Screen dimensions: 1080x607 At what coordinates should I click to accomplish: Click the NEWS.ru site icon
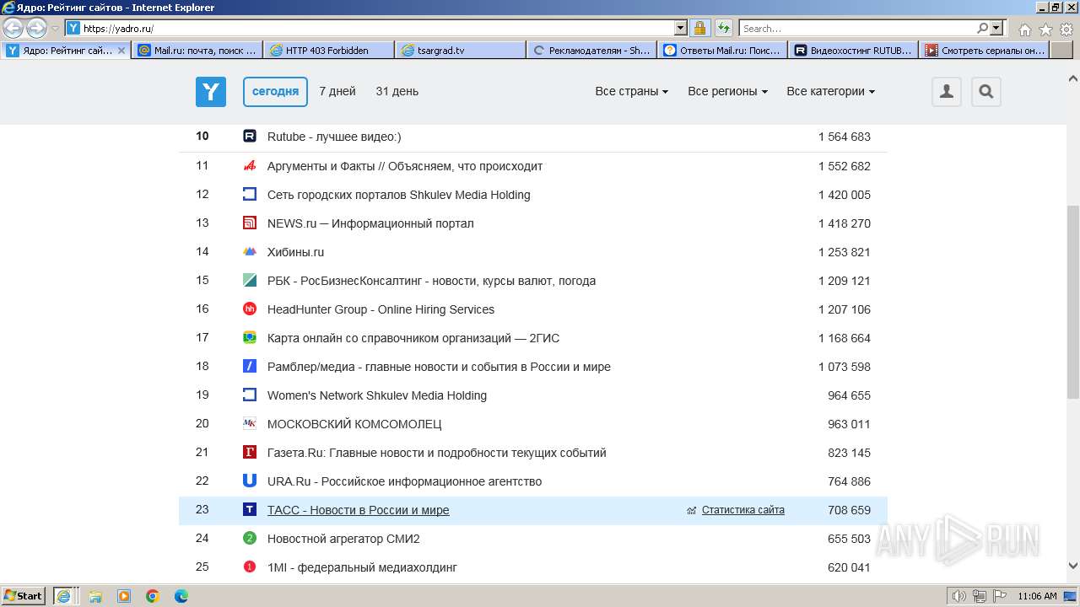(x=250, y=223)
